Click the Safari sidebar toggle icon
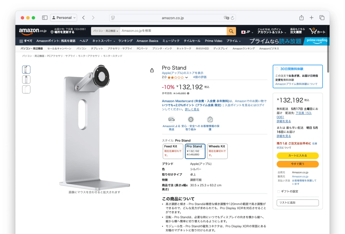 (45, 18)
